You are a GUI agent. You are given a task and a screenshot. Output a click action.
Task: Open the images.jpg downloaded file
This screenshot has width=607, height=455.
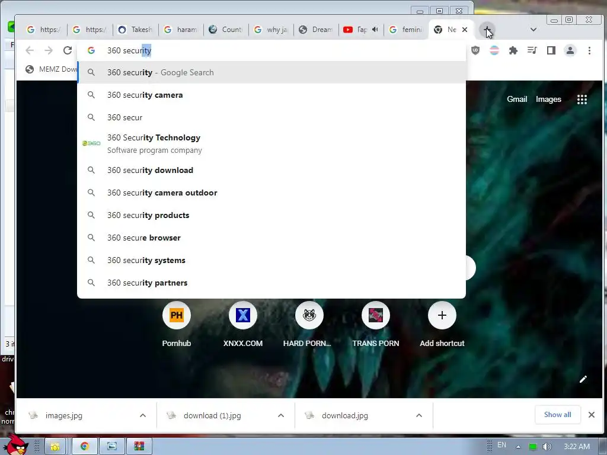click(x=64, y=415)
